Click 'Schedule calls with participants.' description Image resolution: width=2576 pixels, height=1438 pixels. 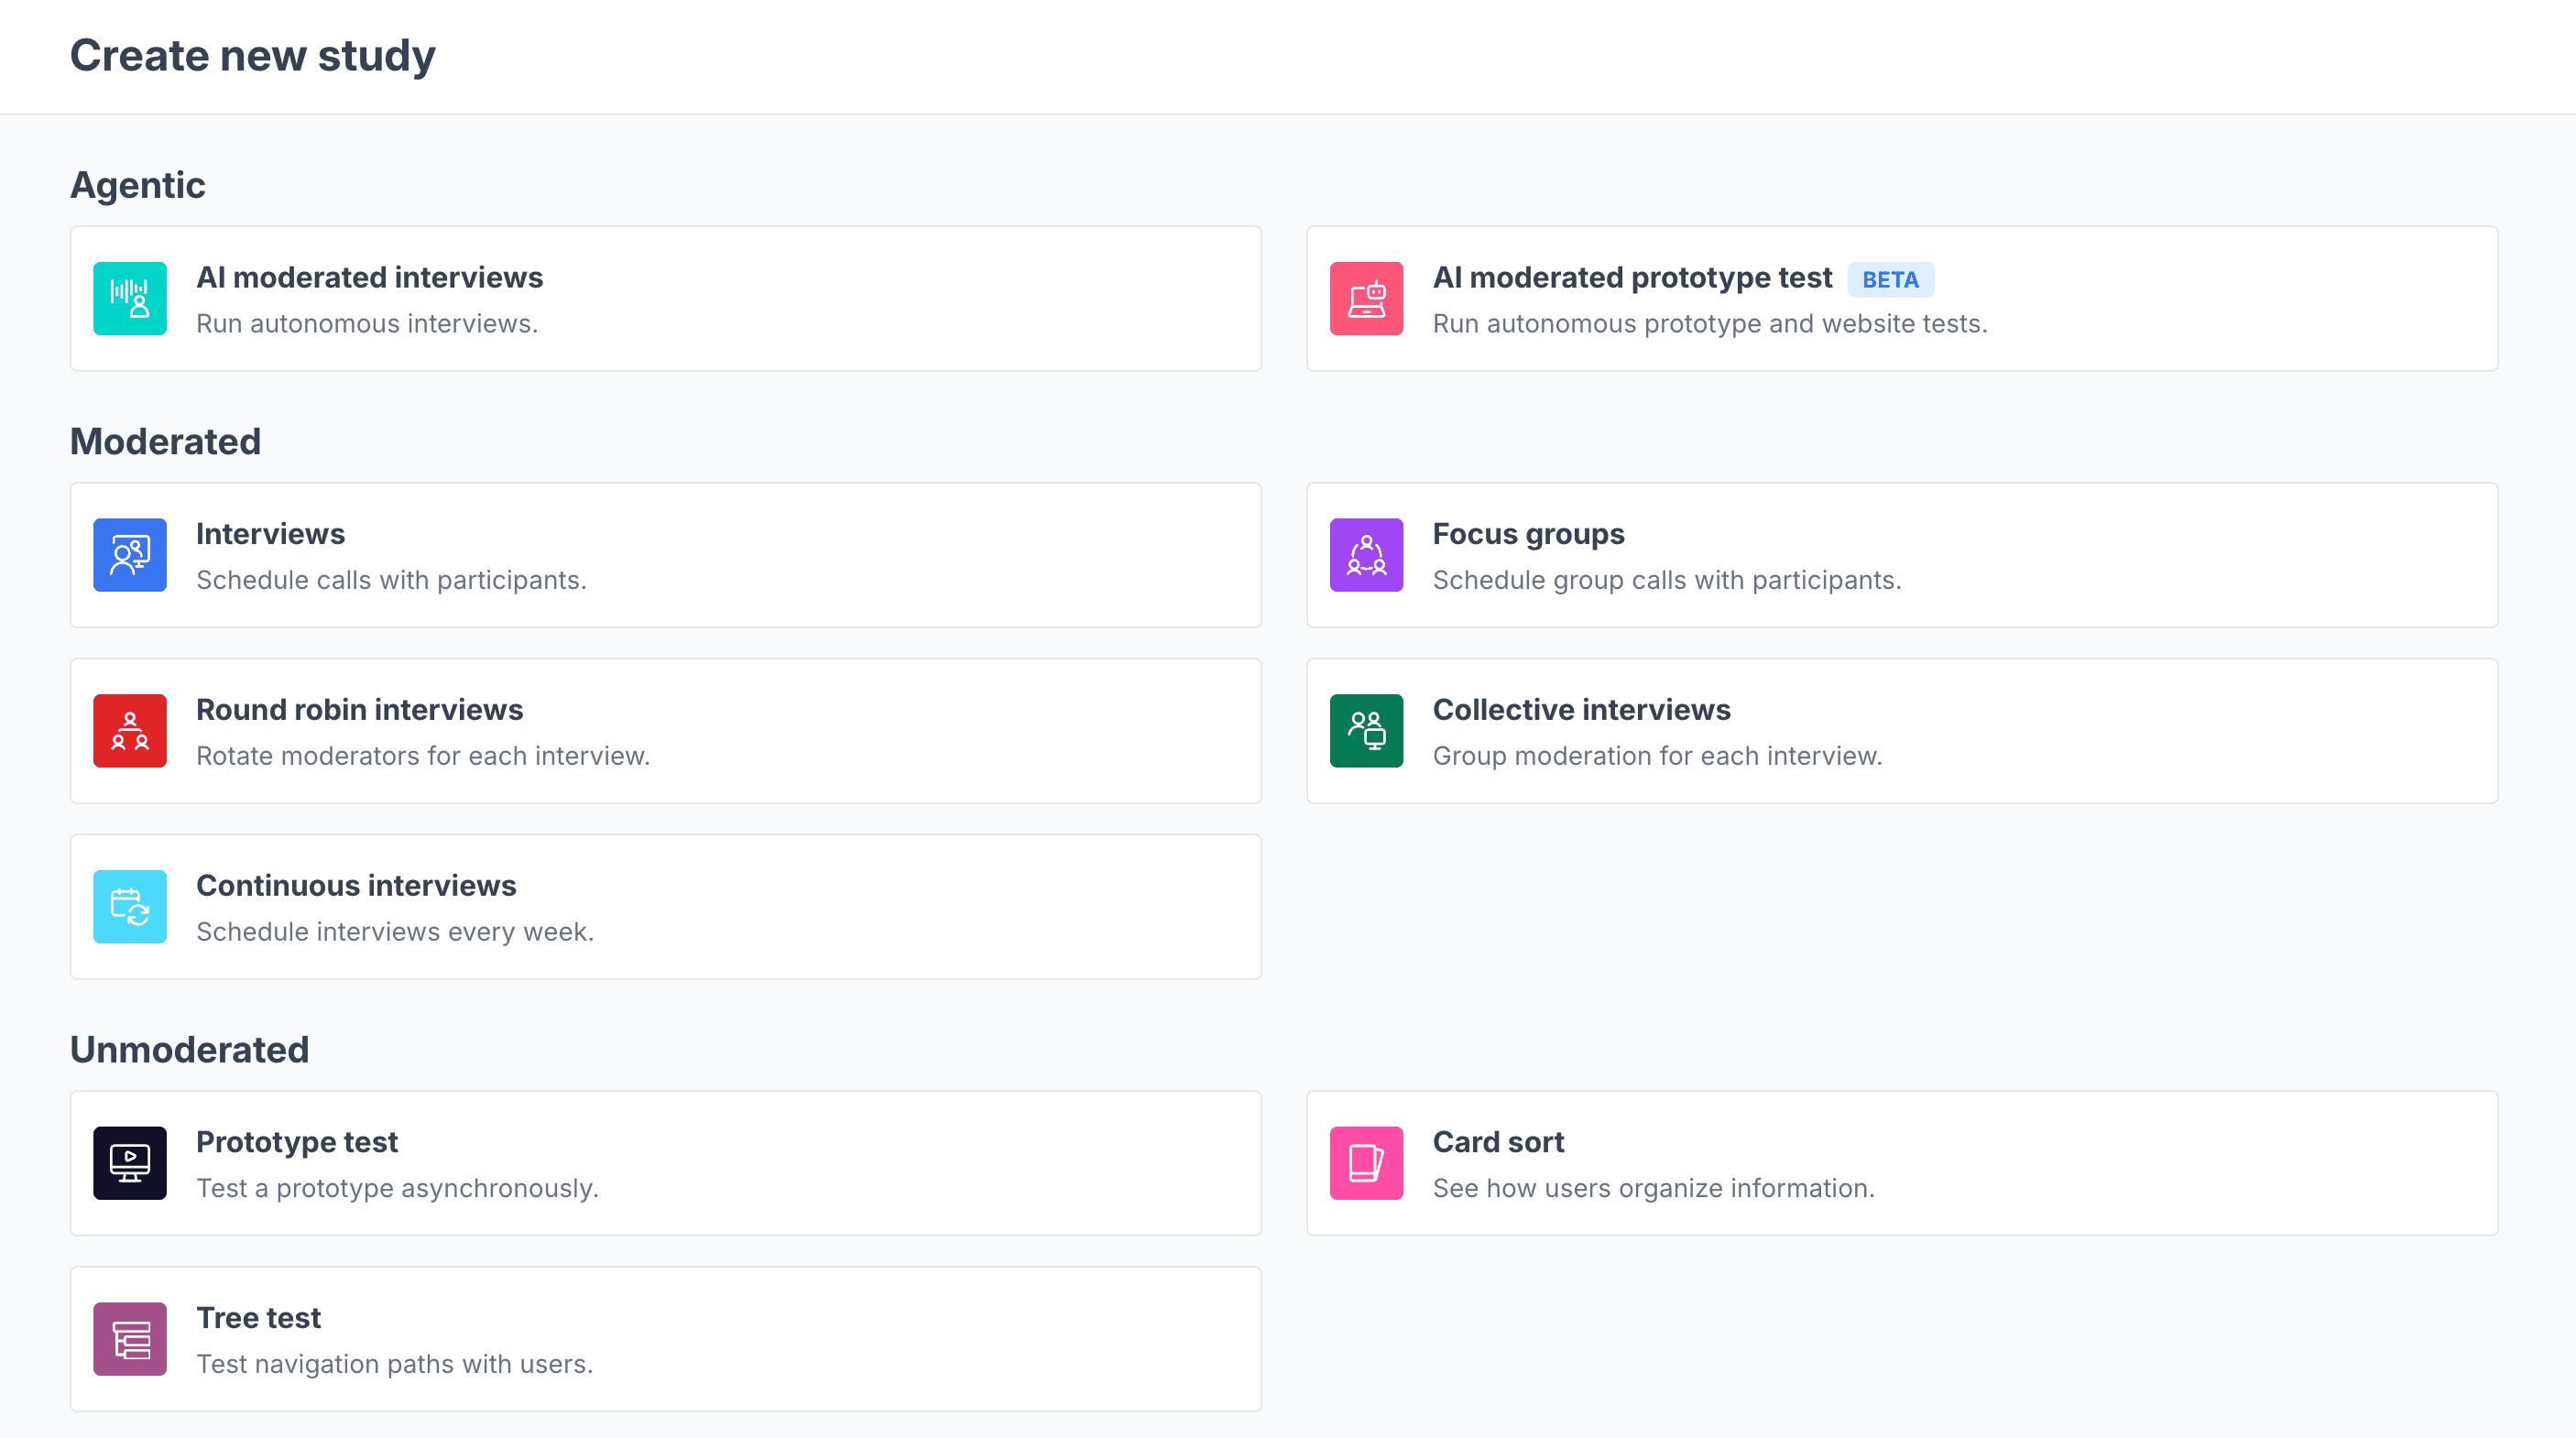[391, 580]
